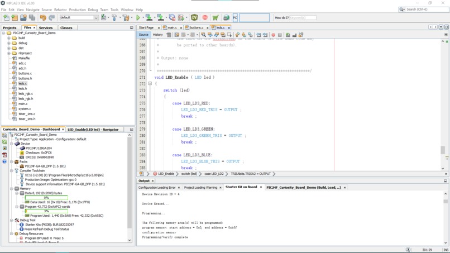Image resolution: width=450 pixels, height=253 pixels.
Task: Click the blue help icon in the dashboard sidebar
Action: 4,162
